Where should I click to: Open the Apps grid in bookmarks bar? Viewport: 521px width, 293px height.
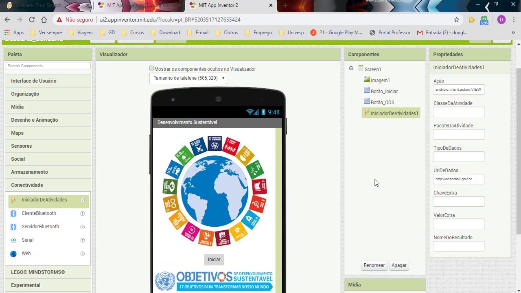coord(14,33)
